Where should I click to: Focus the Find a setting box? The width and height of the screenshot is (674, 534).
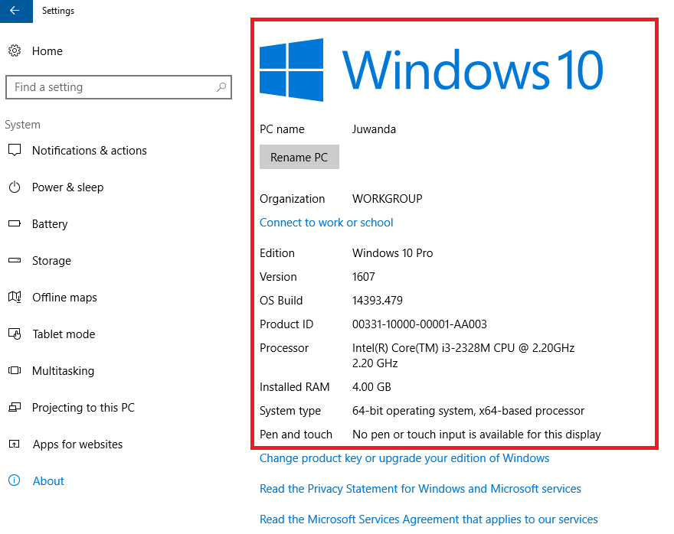click(119, 87)
